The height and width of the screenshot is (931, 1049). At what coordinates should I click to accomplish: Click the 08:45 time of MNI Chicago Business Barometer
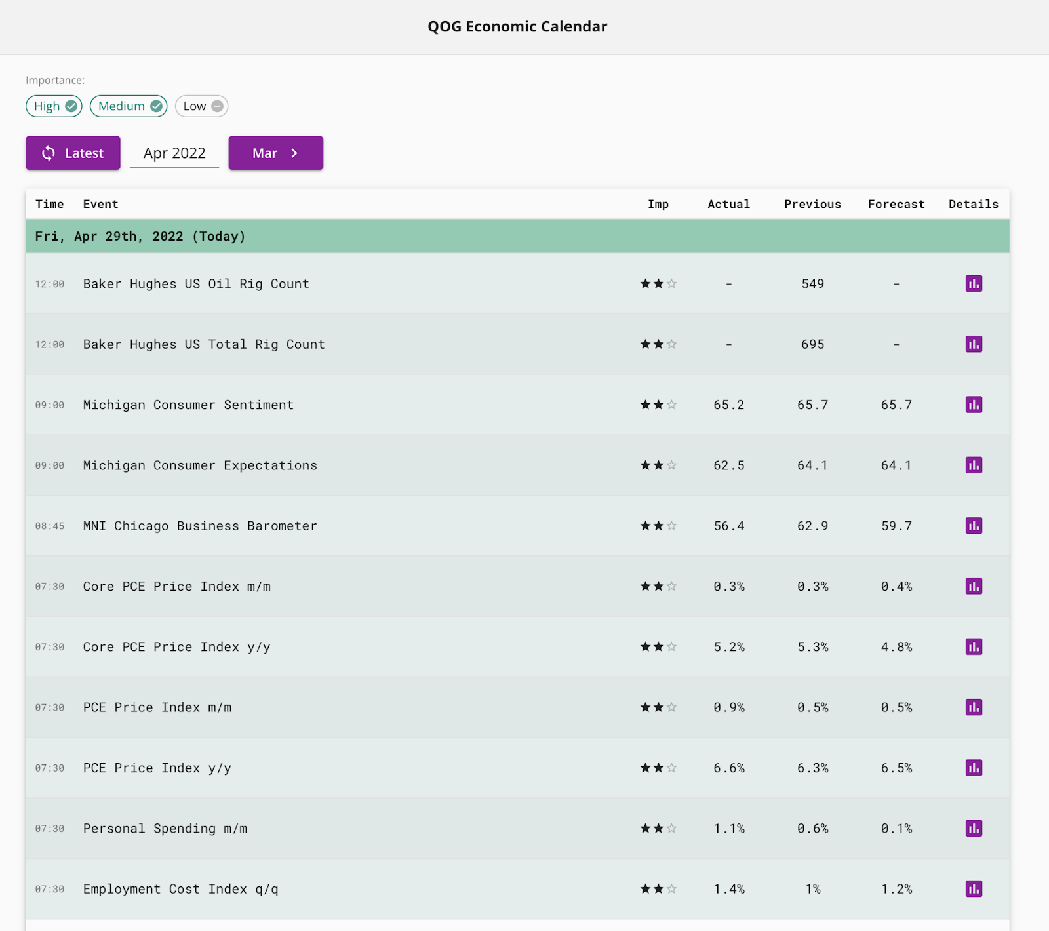tap(50, 526)
